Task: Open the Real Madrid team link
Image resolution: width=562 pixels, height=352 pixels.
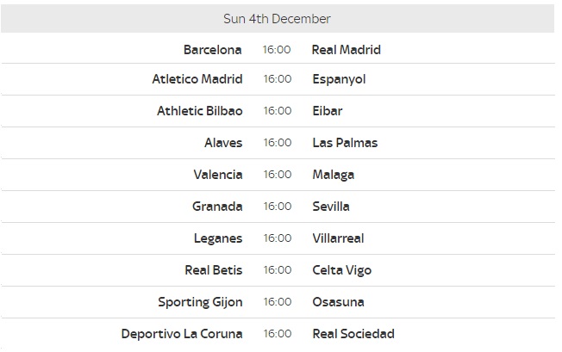Action: pos(347,50)
